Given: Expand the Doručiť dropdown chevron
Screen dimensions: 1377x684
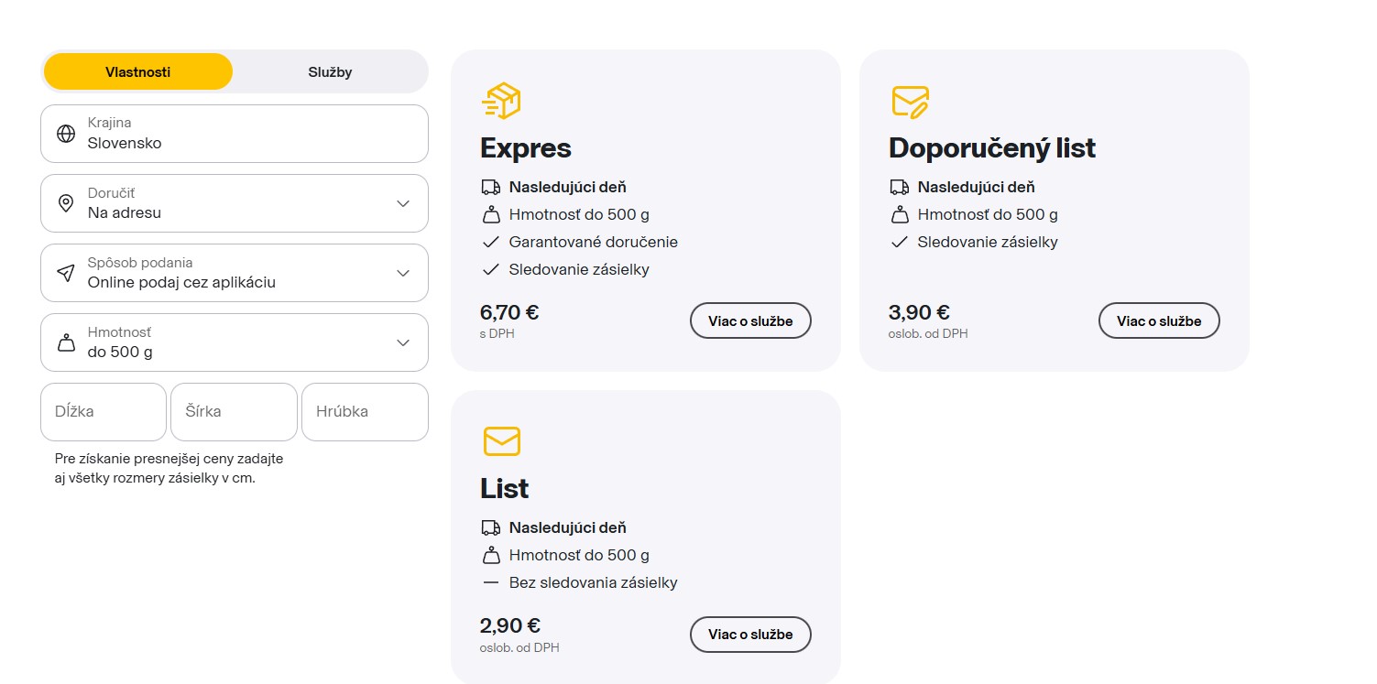Looking at the screenshot, I should (x=403, y=203).
